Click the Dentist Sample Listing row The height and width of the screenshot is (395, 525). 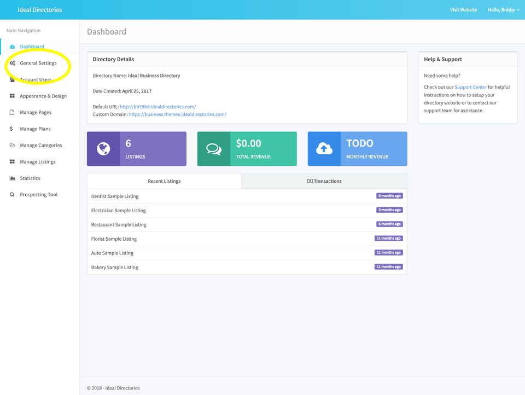115,196
